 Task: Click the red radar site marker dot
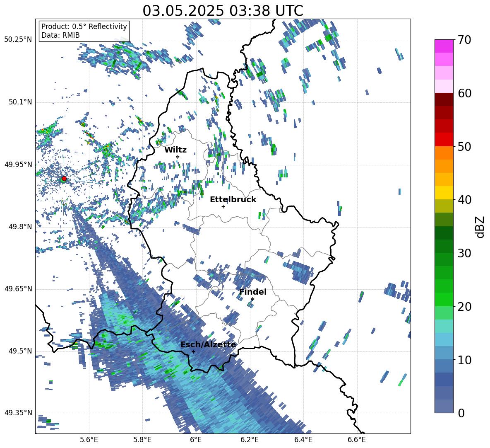(64, 179)
